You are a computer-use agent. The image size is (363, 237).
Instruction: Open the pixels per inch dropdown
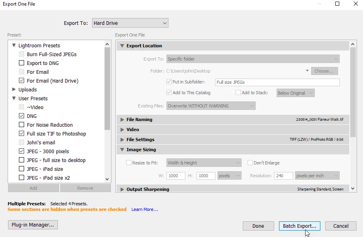coord(317,176)
